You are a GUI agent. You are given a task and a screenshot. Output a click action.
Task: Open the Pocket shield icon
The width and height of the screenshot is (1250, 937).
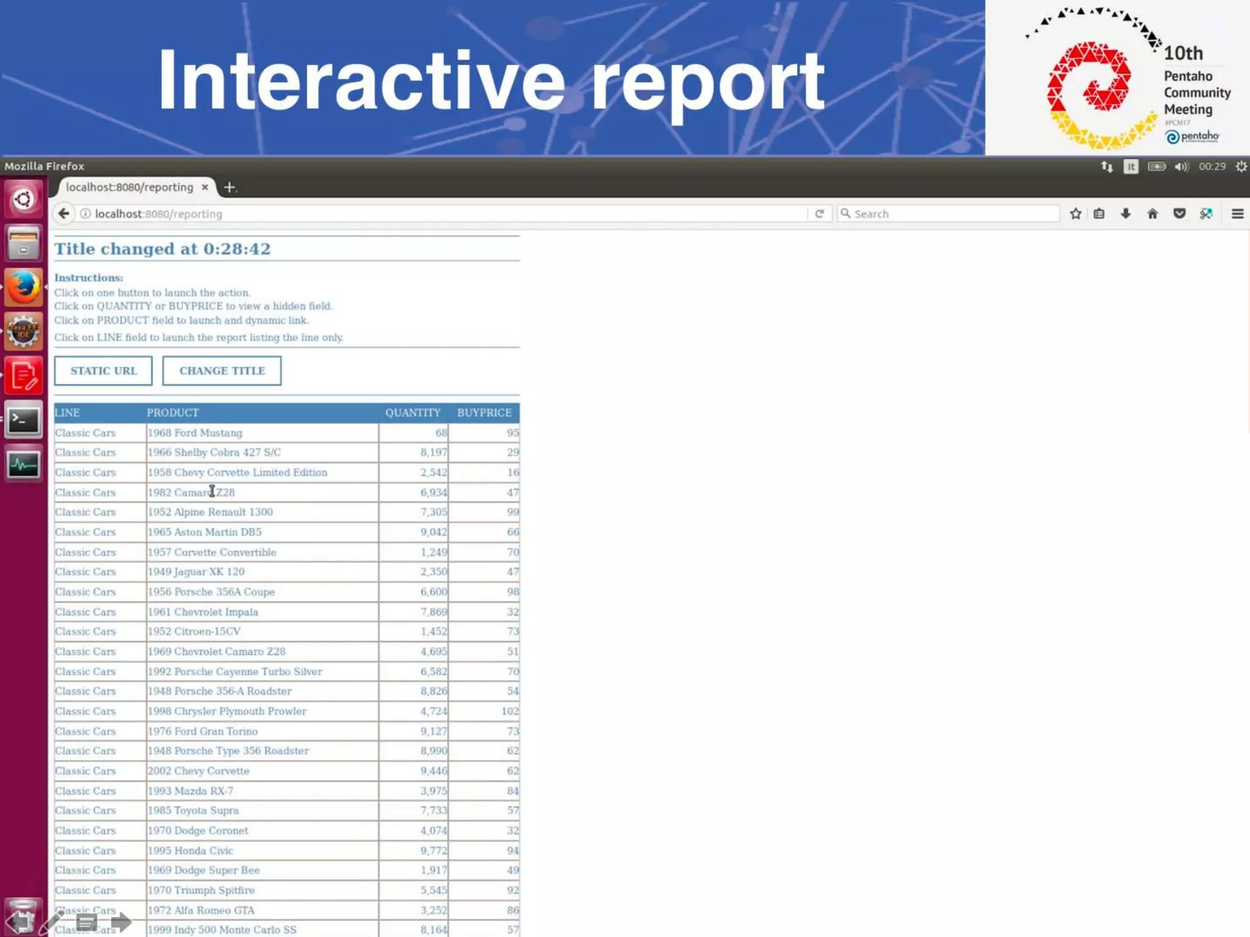click(1179, 214)
